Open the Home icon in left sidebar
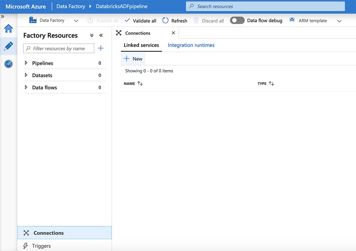 click(x=8, y=29)
